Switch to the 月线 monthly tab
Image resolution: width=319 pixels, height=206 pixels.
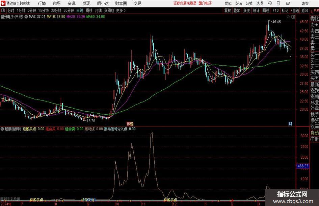coord(98,10)
